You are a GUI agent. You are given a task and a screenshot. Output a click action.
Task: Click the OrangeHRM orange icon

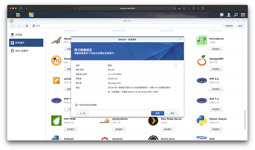point(202,60)
